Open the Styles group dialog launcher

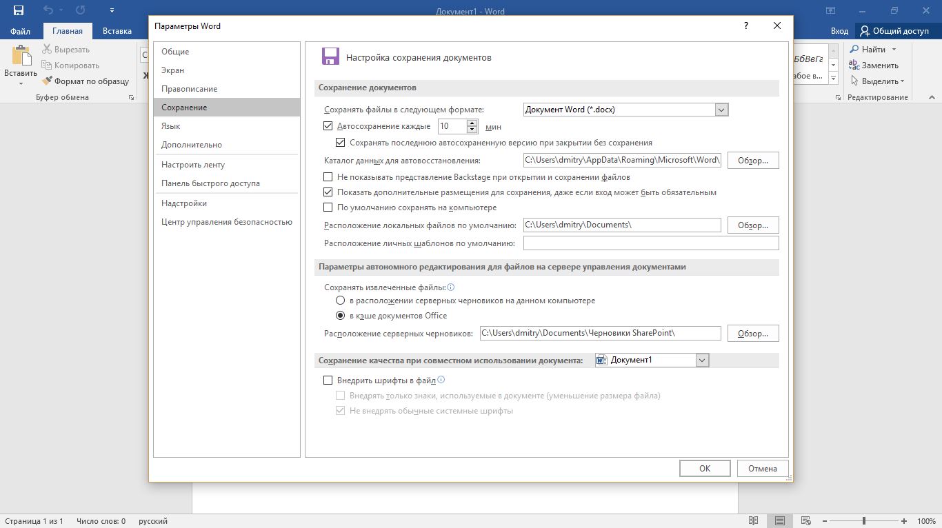pos(839,98)
